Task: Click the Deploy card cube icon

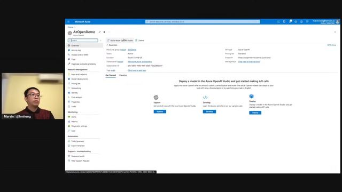Action: coord(252,96)
